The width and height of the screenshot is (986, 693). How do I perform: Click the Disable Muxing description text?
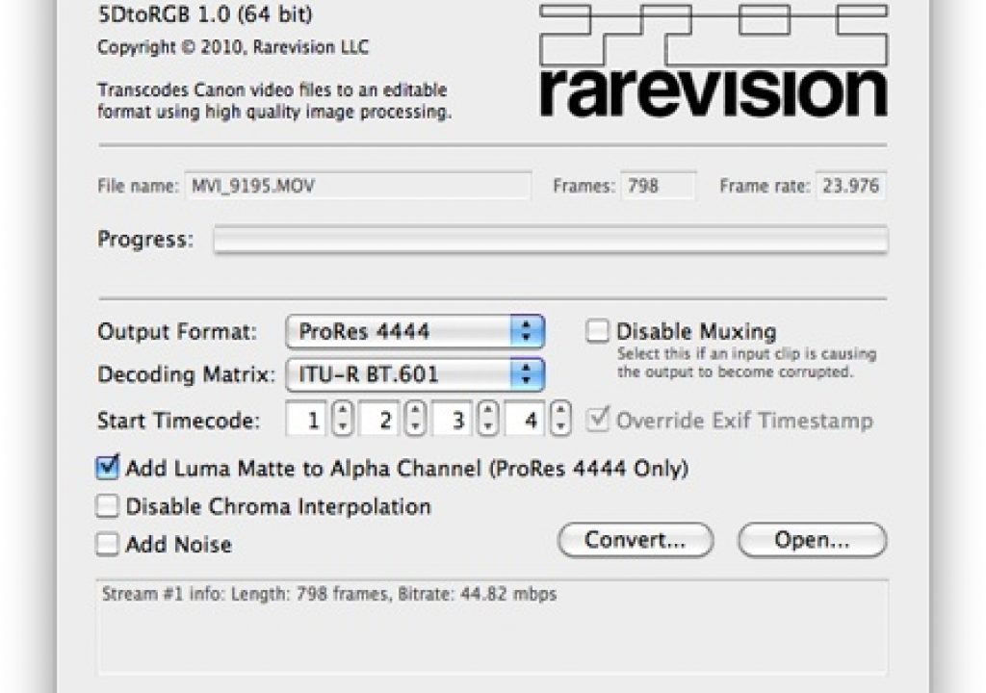(746, 363)
